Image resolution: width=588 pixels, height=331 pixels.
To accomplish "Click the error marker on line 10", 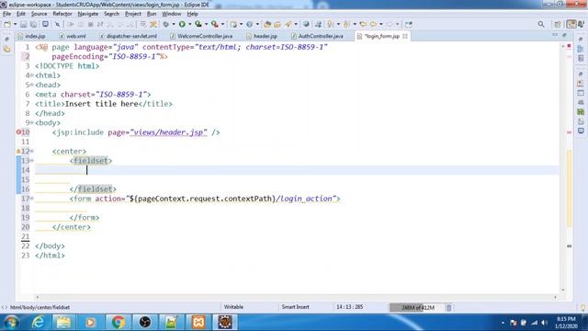I will pos(18,132).
